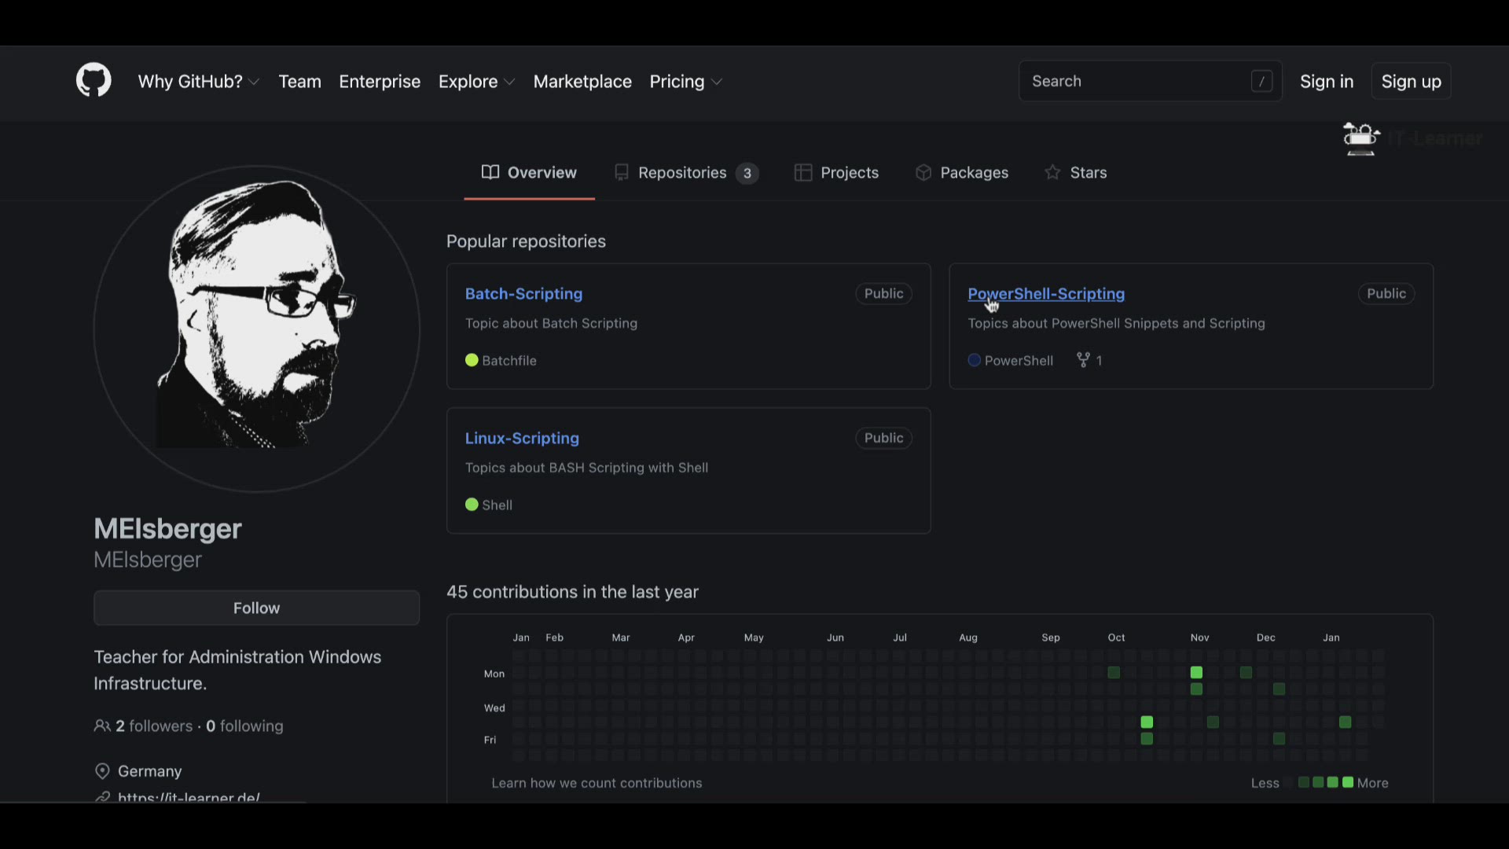Click the 'Batchfile' language label
Screen dimensions: 1509x849
point(509,361)
